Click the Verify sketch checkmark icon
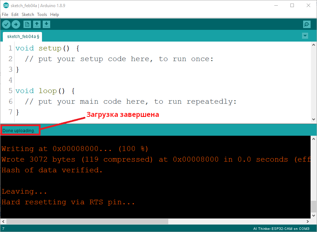This screenshot has height=232, width=317. tap(6, 24)
